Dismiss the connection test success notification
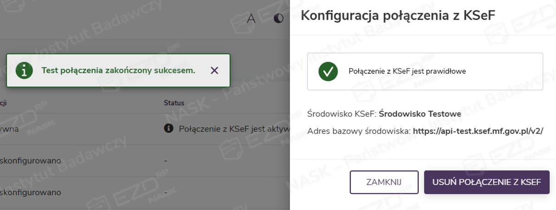The height and width of the screenshot is (210, 556). pyautogui.click(x=214, y=71)
